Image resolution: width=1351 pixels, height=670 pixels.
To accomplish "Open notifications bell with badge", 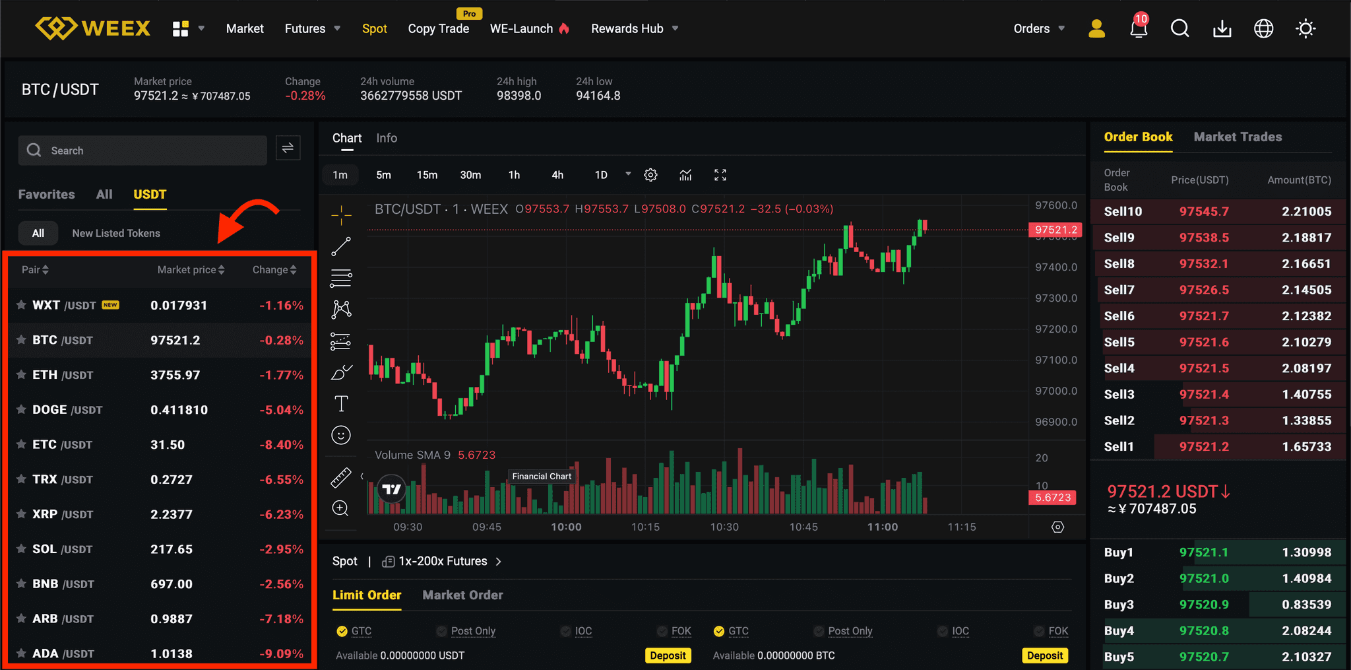I will pyautogui.click(x=1139, y=27).
